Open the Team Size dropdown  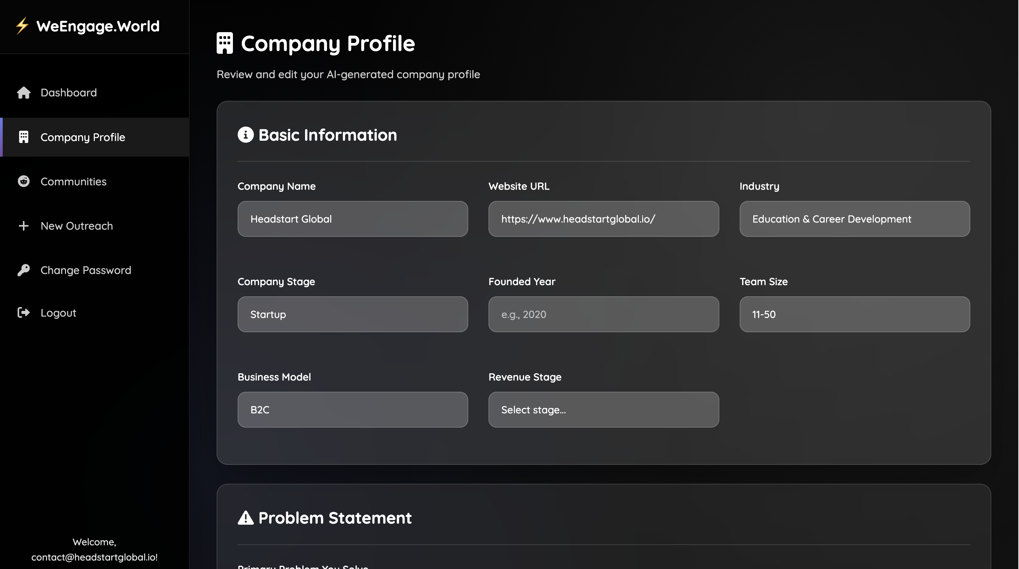[855, 314]
